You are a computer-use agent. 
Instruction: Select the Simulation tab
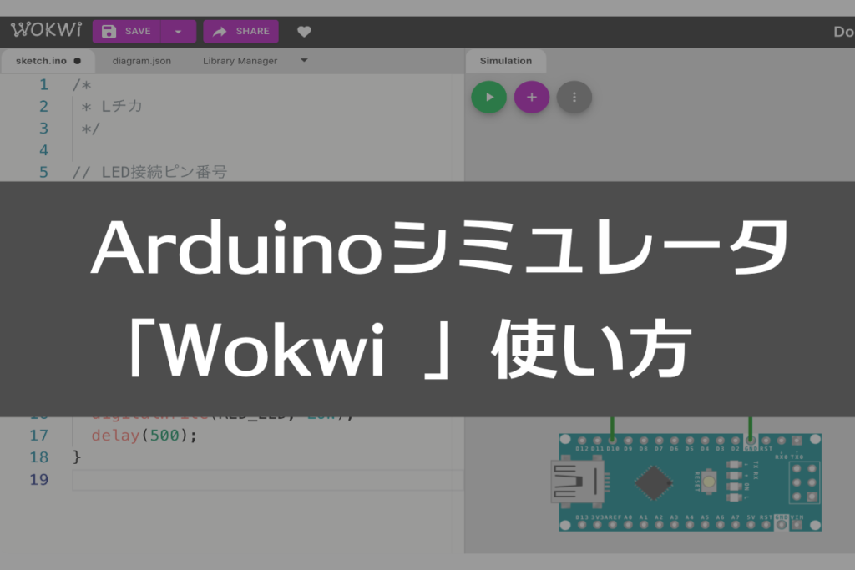coord(505,60)
